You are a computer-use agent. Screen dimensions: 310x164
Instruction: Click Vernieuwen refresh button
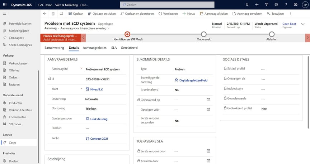pyautogui.click(x=168, y=14)
